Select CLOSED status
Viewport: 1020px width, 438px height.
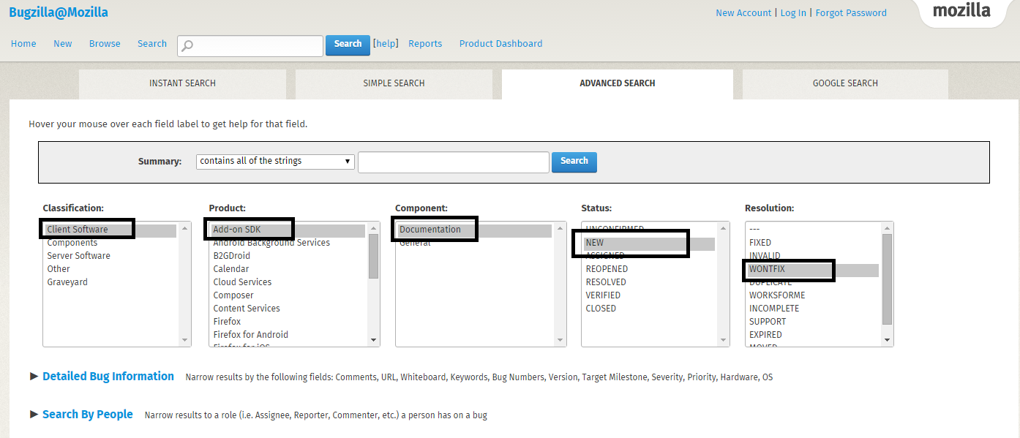(x=648, y=309)
